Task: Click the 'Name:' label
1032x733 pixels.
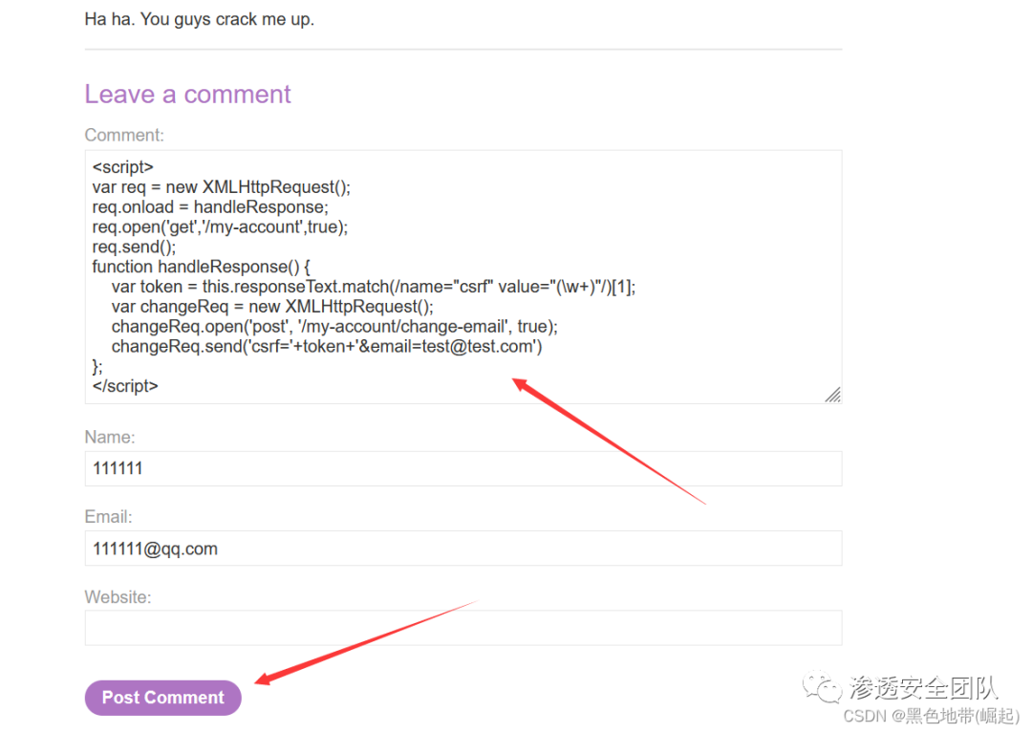Action: [110, 437]
